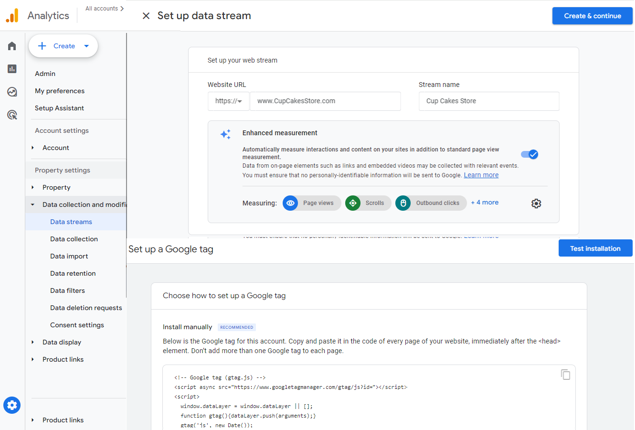Click the Test installation button
The image size is (635, 430).
click(x=595, y=248)
